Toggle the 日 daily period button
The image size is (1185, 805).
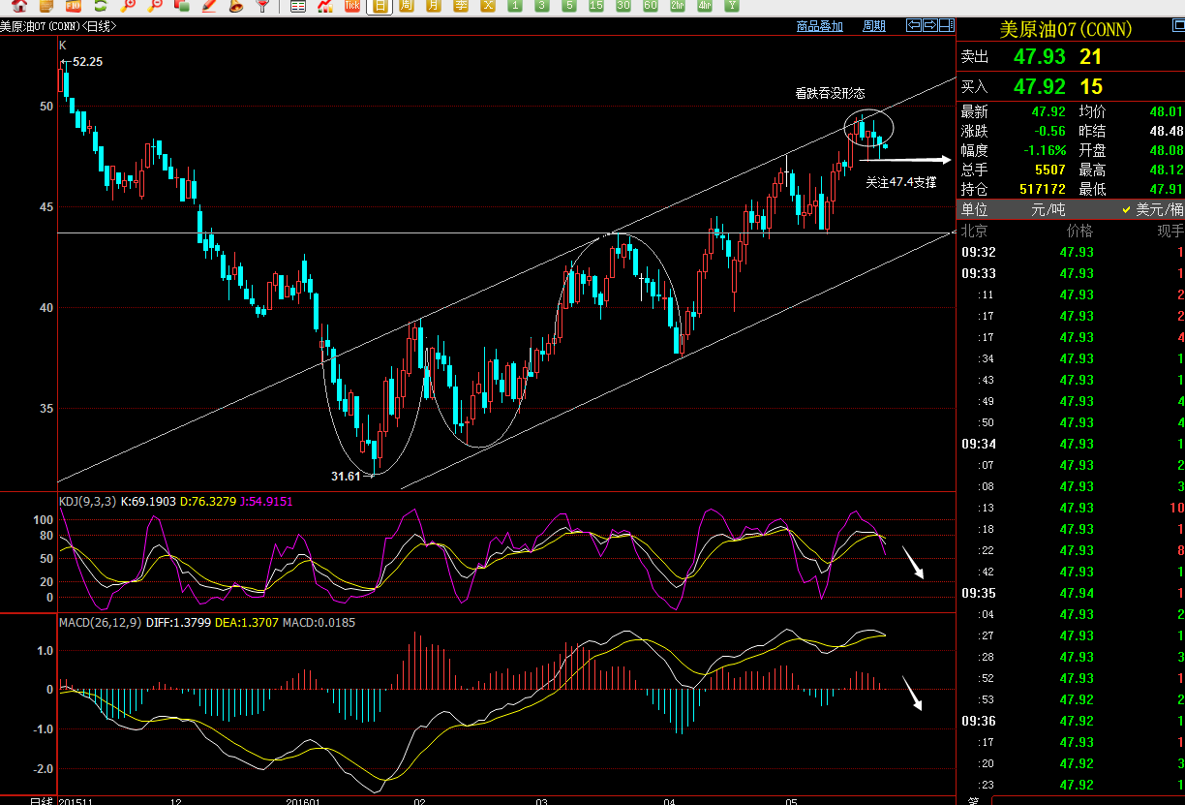[380, 6]
